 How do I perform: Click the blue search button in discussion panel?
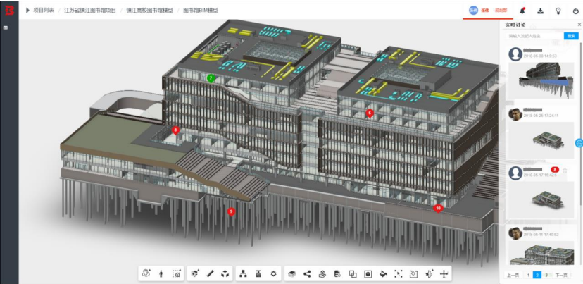coord(571,36)
